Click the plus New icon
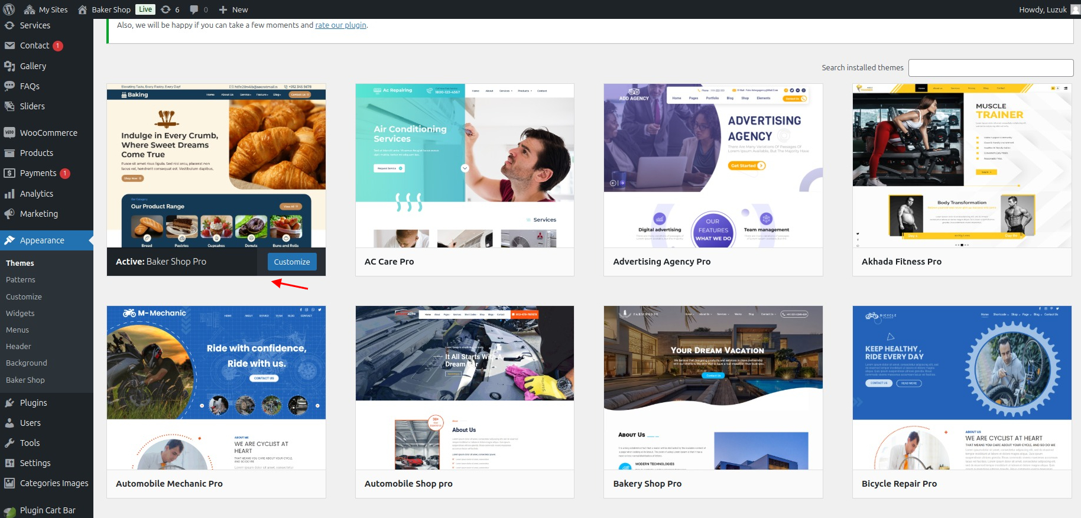The image size is (1081, 518). click(x=223, y=9)
